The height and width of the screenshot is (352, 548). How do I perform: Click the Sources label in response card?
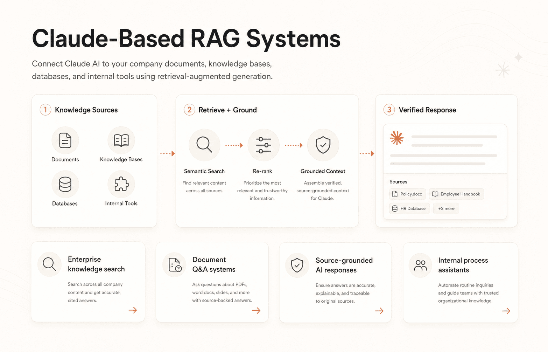[398, 182]
